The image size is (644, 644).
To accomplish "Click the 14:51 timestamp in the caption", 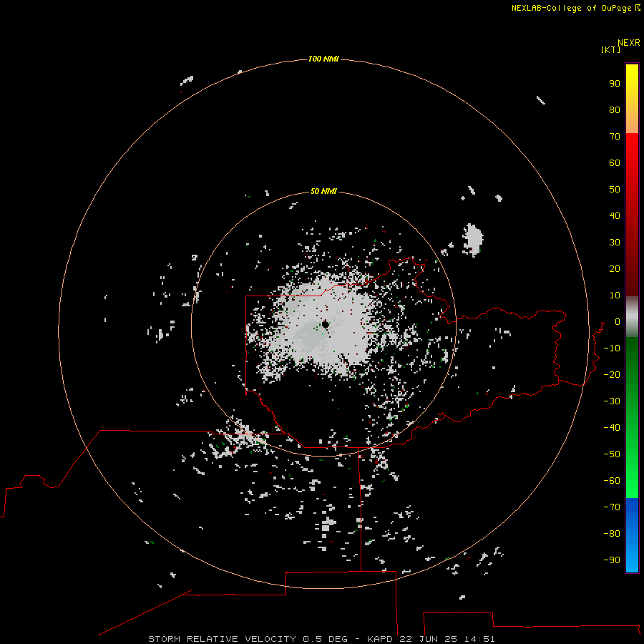I will pyautogui.click(x=479, y=639).
